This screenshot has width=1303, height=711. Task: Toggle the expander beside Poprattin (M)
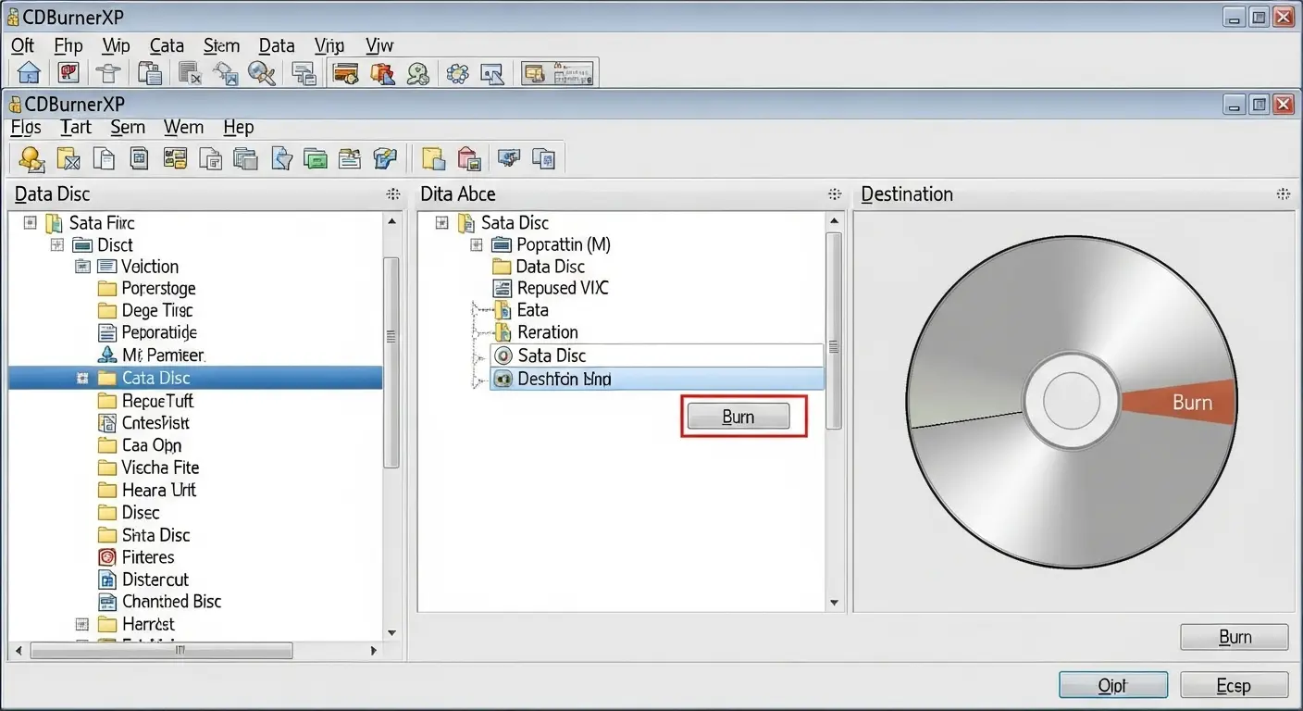477,245
